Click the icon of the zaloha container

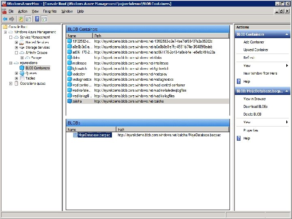coord(69,101)
